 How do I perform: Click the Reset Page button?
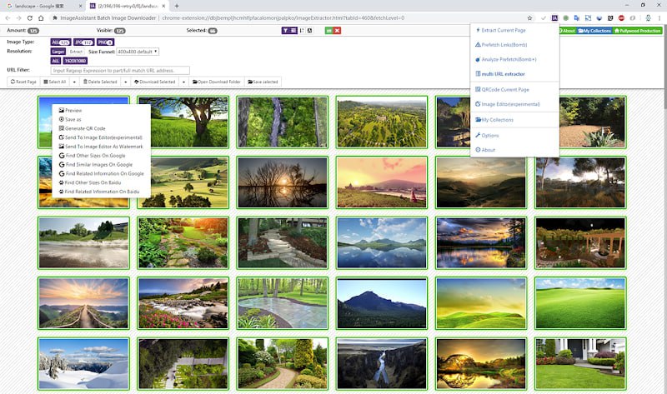(24, 82)
